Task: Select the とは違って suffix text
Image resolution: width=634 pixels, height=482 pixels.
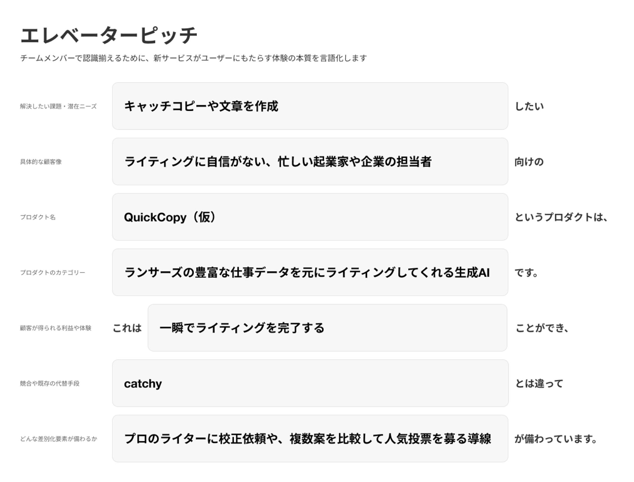Action: pos(539,384)
